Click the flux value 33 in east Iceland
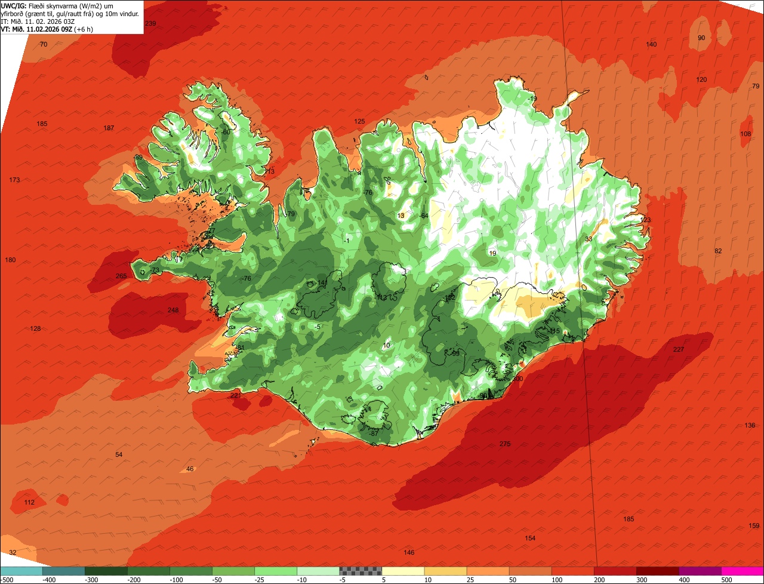The width and height of the screenshot is (764, 584). point(589,239)
